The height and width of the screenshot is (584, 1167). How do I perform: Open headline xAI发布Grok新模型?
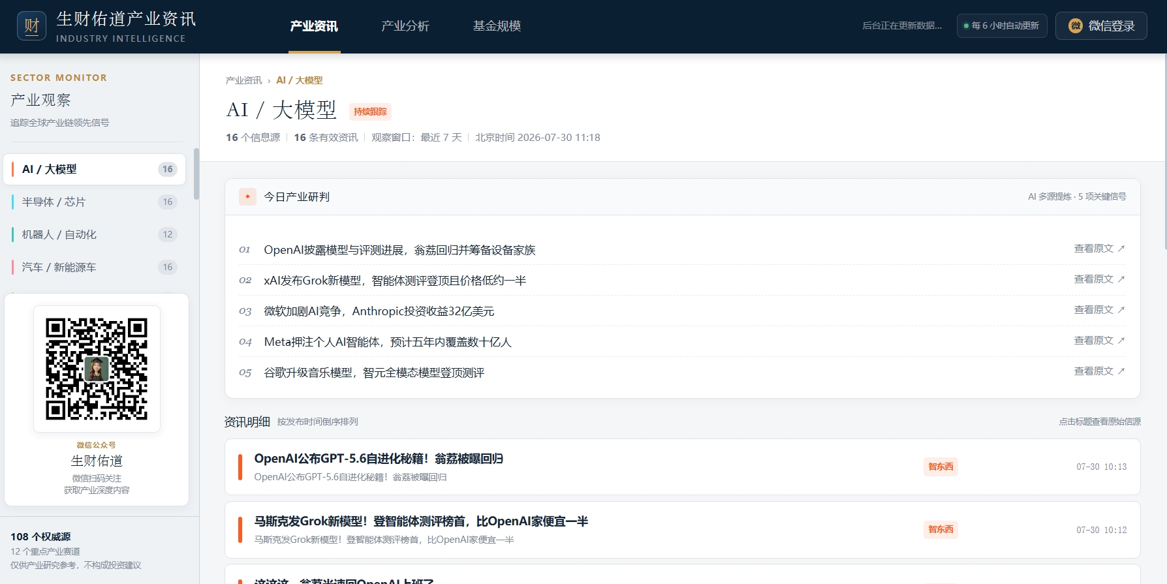click(x=395, y=281)
